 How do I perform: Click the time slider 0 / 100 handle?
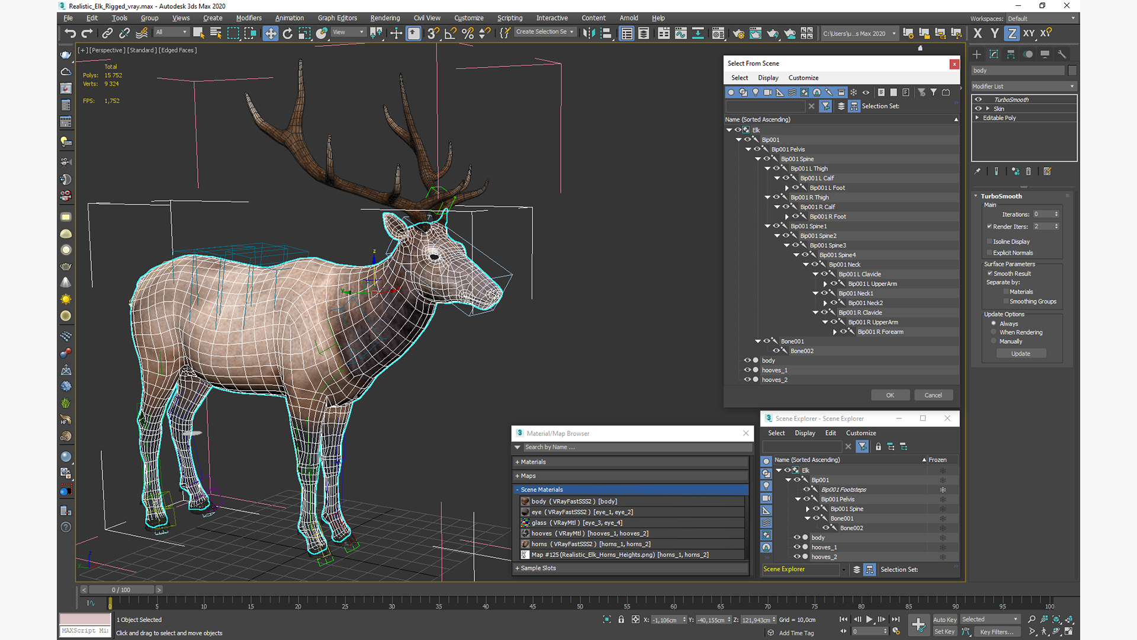click(x=121, y=590)
